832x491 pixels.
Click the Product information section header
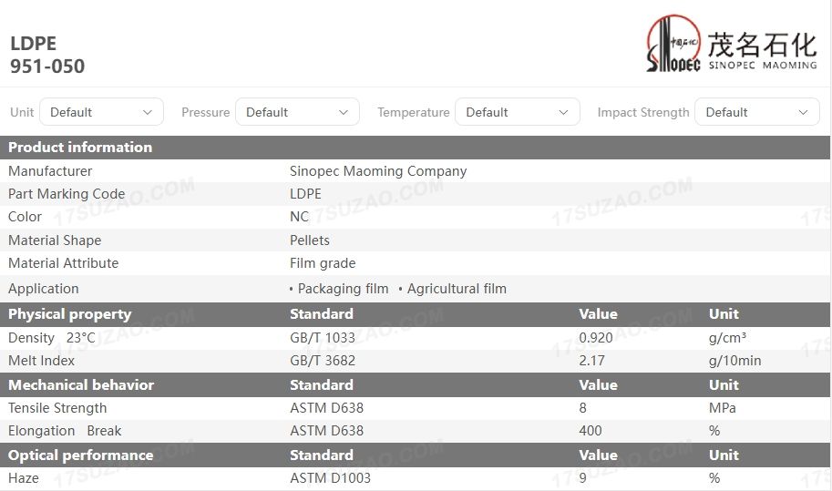pyautogui.click(x=80, y=148)
